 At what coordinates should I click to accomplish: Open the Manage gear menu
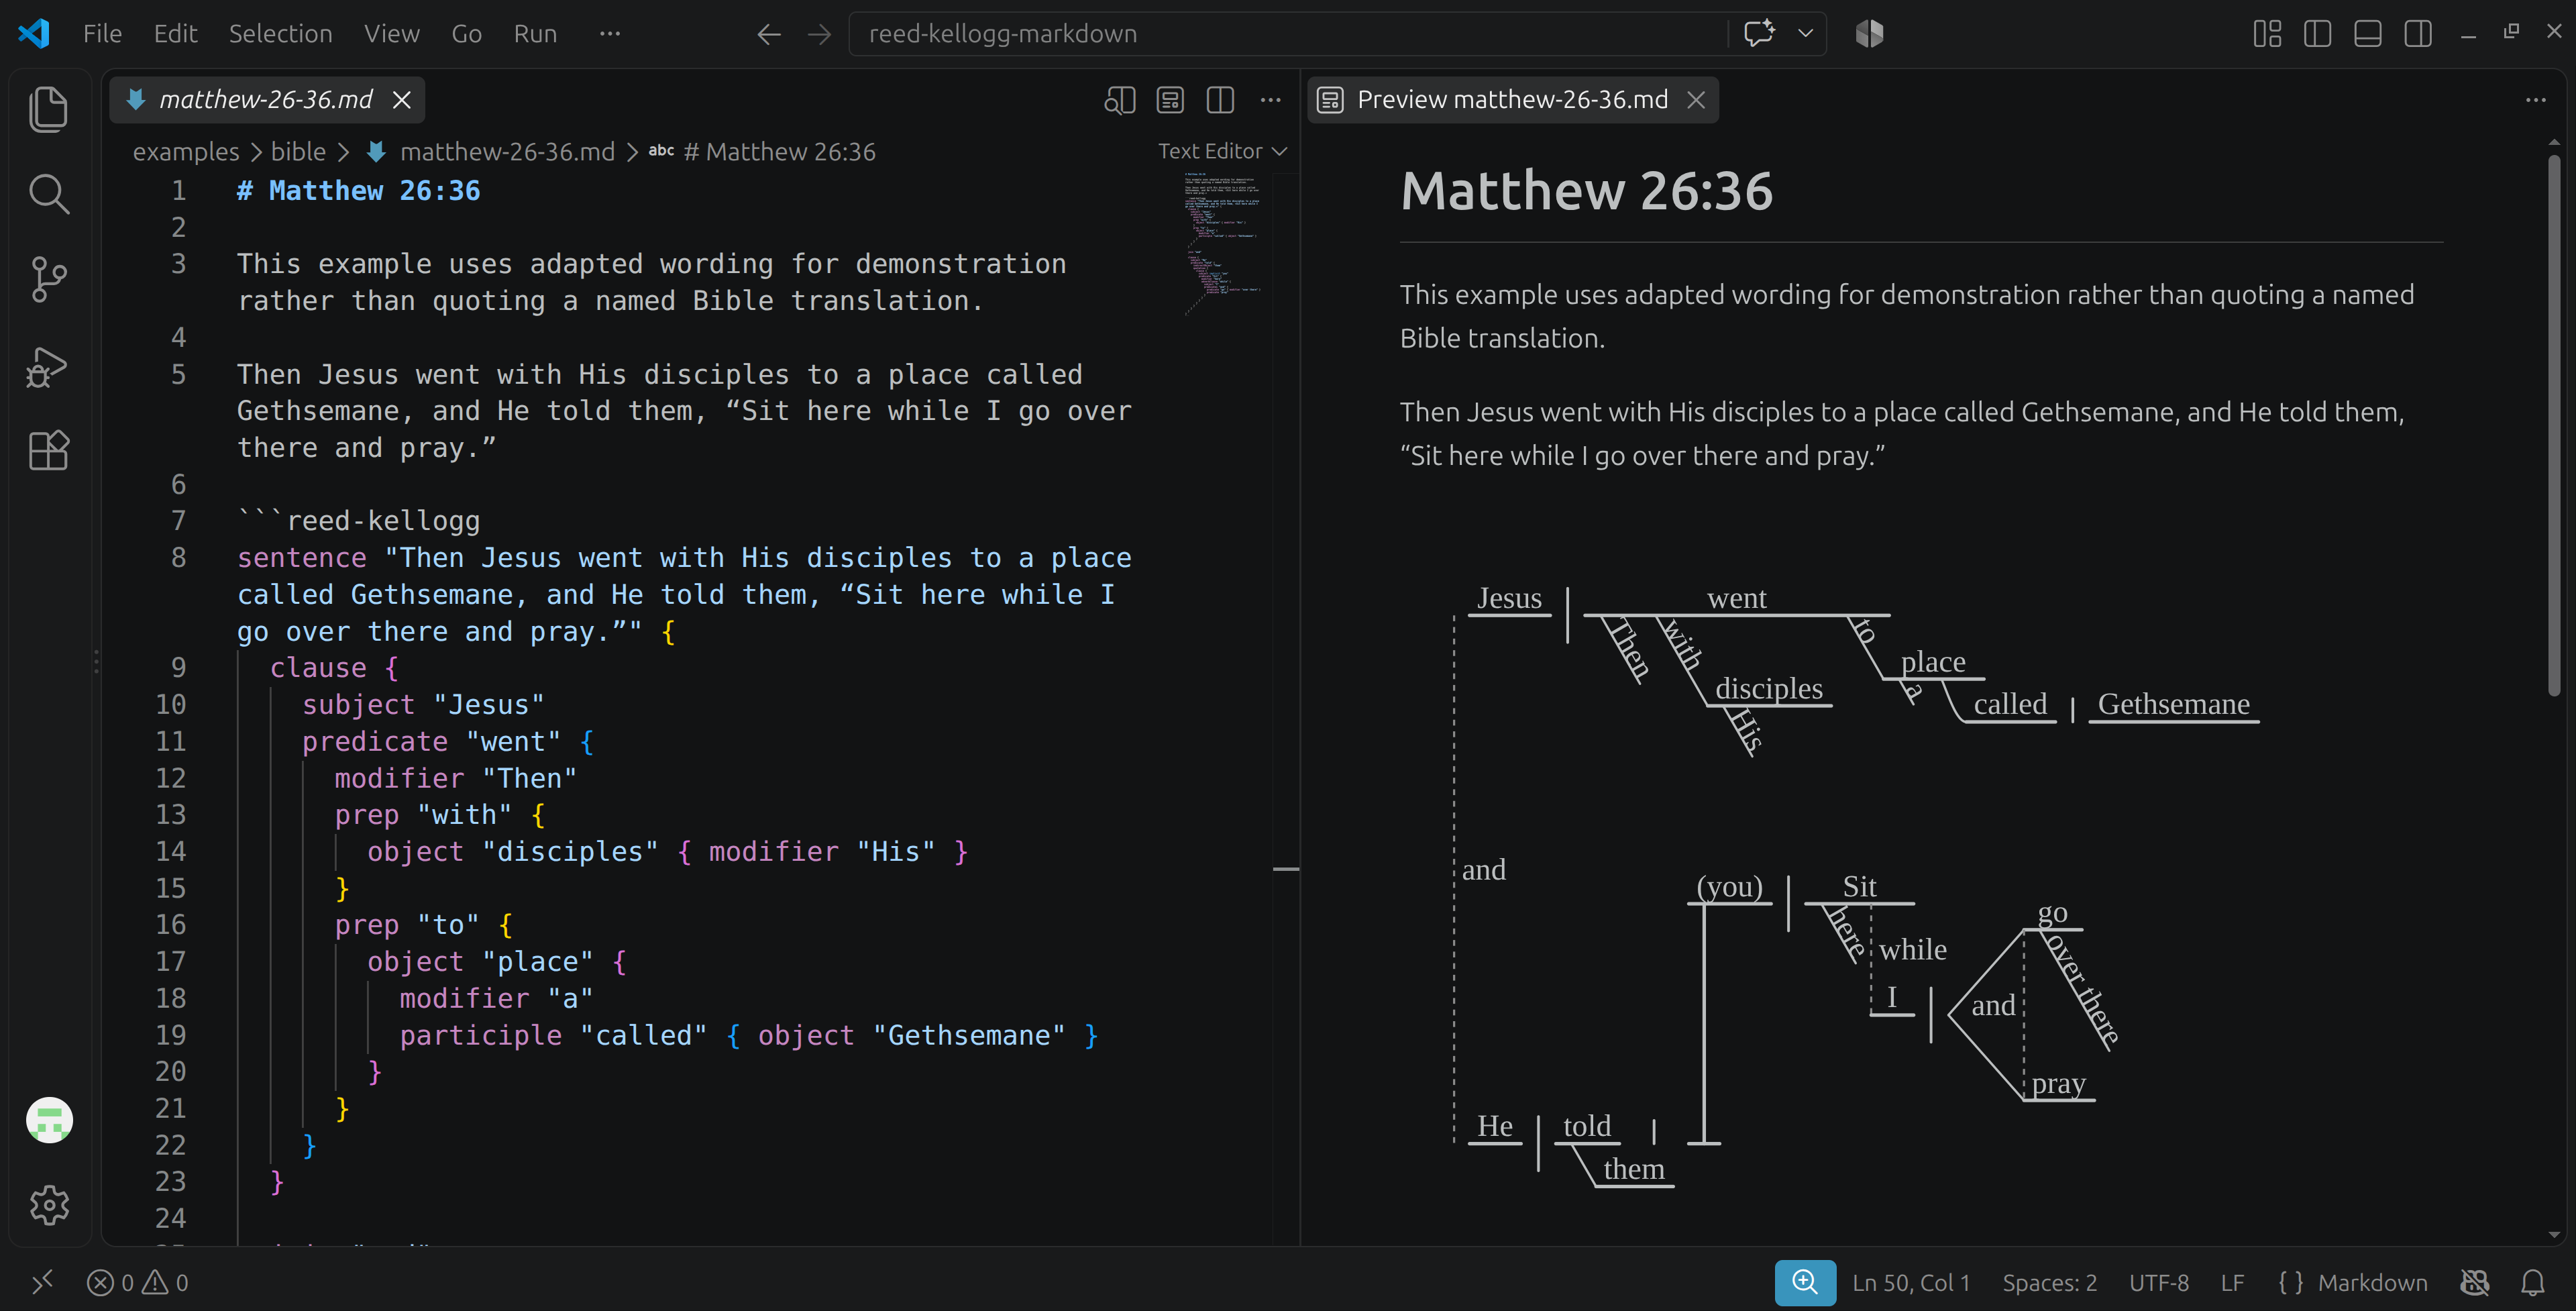49,1205
